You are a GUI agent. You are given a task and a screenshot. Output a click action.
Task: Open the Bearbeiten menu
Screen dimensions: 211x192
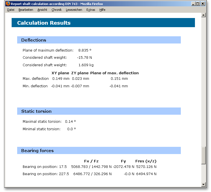point(26,10)
